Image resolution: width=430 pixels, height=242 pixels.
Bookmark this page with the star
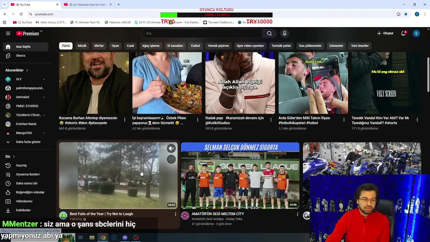coord(406,14)
